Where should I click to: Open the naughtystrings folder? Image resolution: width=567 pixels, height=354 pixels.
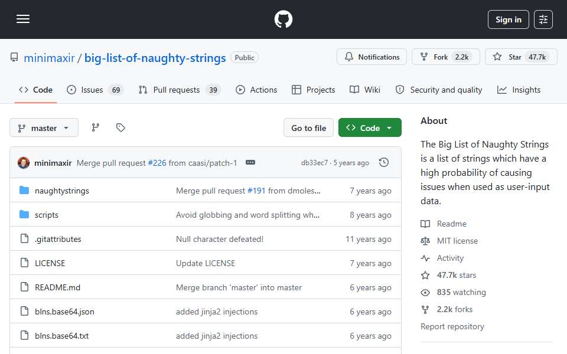pos(62,191)
